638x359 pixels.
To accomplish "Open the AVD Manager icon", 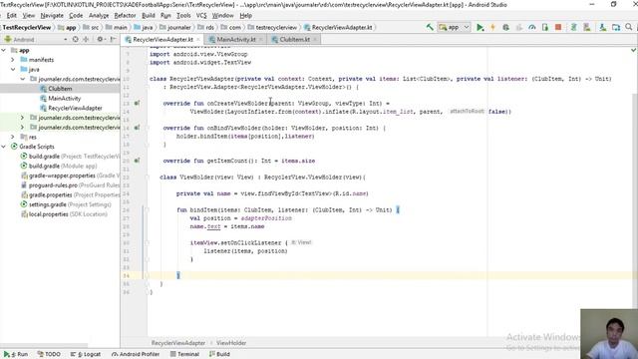I will click(x=587, y=27).
